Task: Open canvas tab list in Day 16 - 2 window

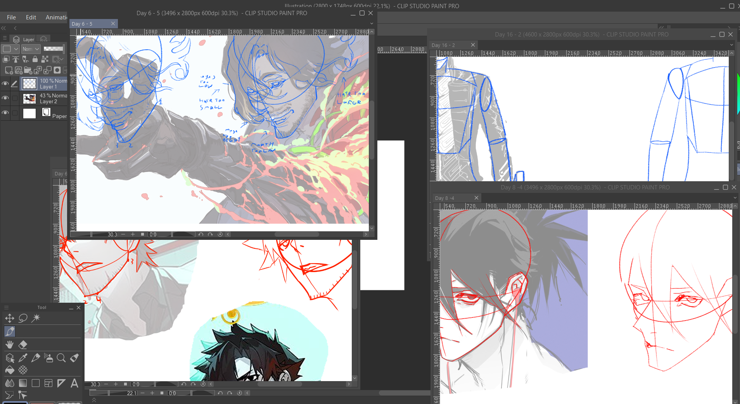Action: point(731,45)
